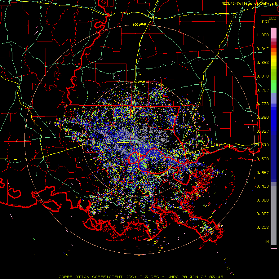Select the 0.573 legend value
Image resolution: width=279 pixels, height=279 pixels.
(x=263, y=145)
